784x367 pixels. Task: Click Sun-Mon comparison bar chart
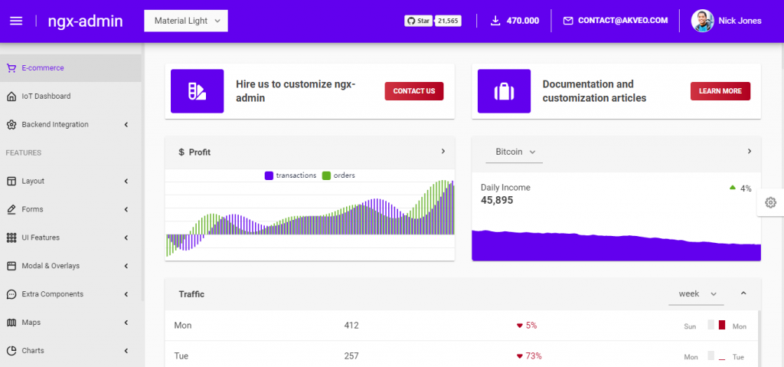tap(717, 325)
